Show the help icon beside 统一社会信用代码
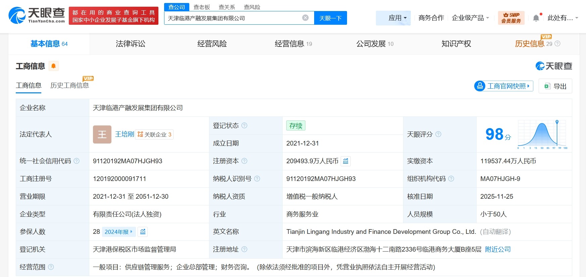Screen dimensions: 586x277 [x=77, y=161]
